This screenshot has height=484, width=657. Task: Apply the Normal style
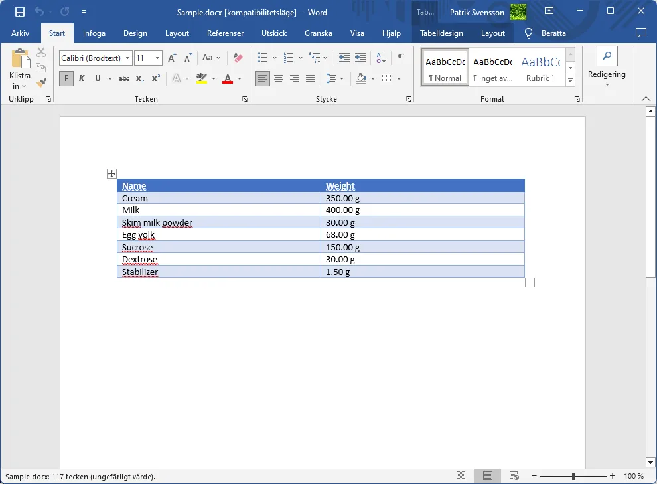click(x=445, y=68)
